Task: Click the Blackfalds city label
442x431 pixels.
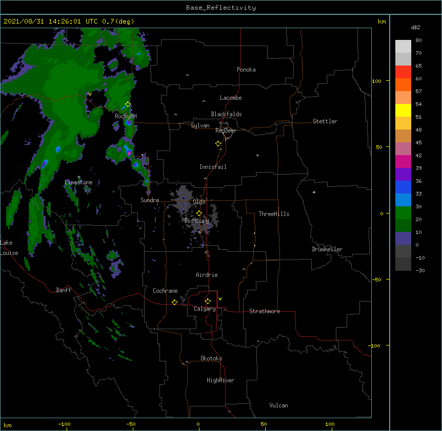Action: pyautogui.click(x=226, y=114)
